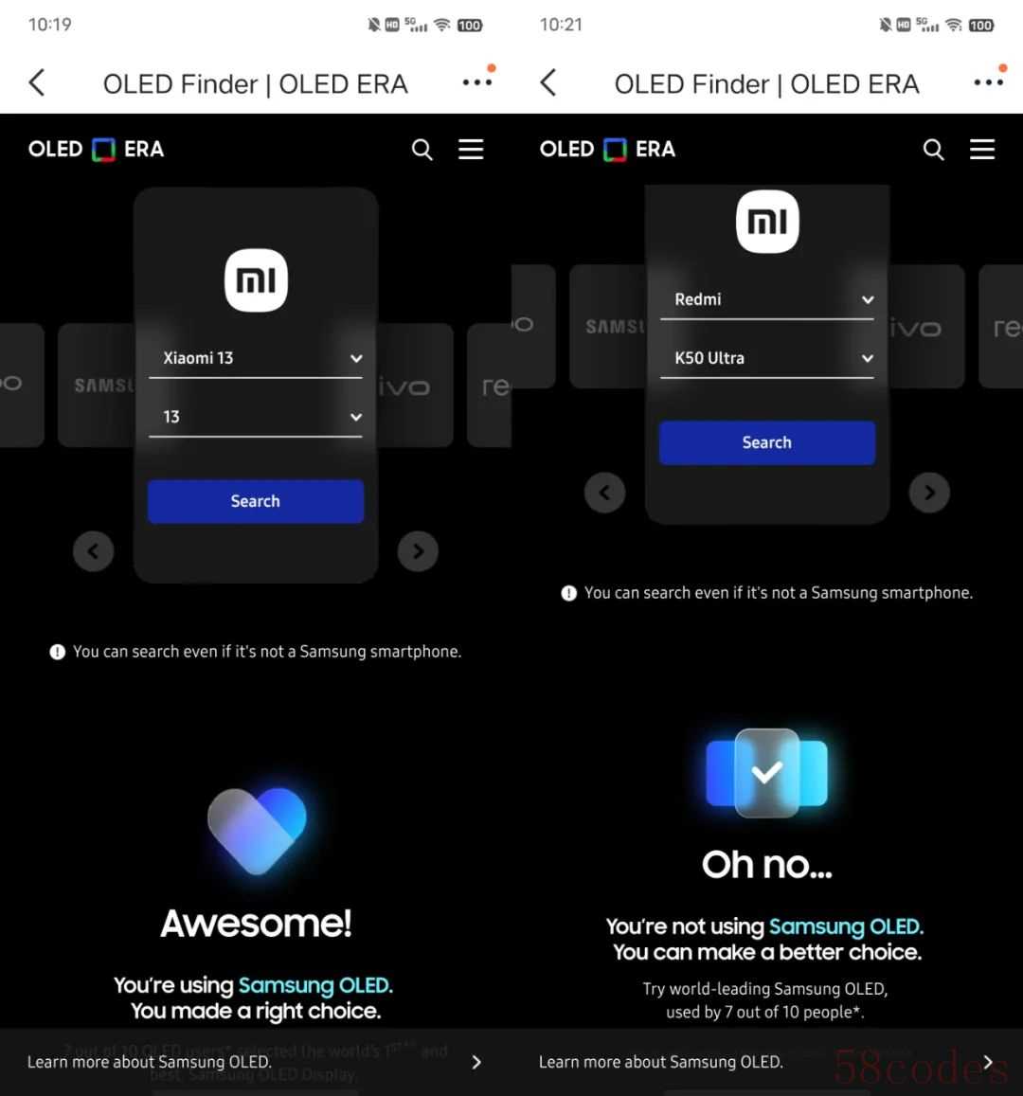
Task: Open the K50 Ultra model dropdown
Action: (767, 359)
